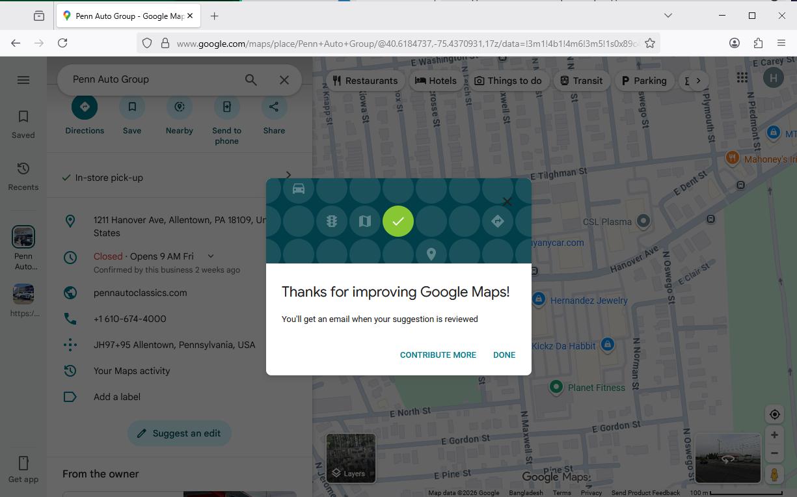797x497 pixels.
Task: Click DONE in dialog
Action: point(504,355)
